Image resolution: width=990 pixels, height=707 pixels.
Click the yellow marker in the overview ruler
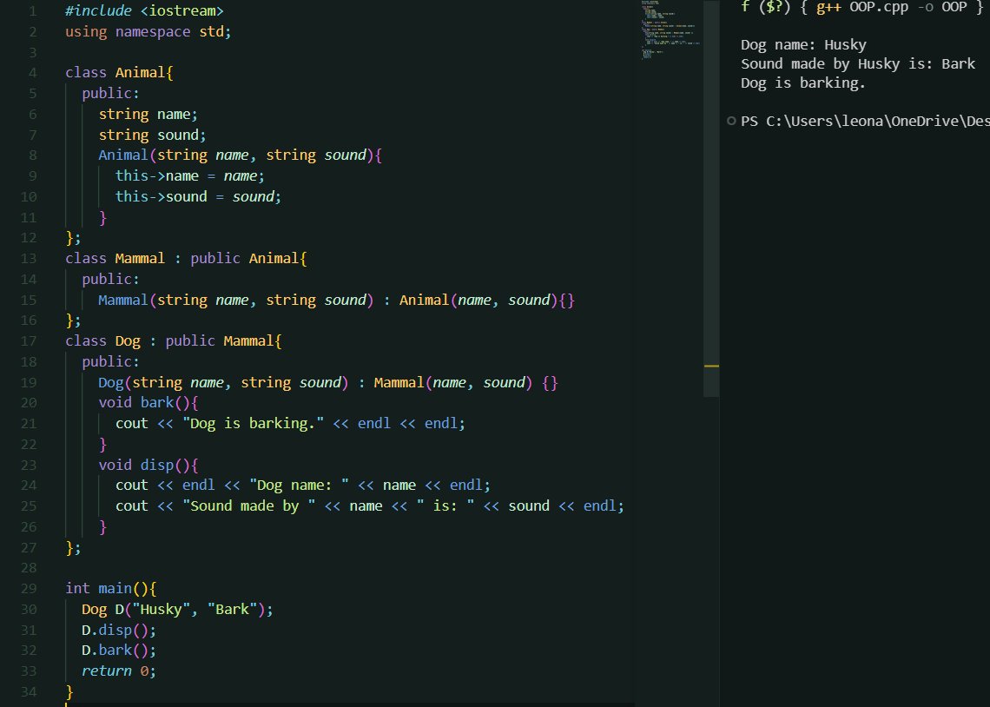(x=711, y=367)
